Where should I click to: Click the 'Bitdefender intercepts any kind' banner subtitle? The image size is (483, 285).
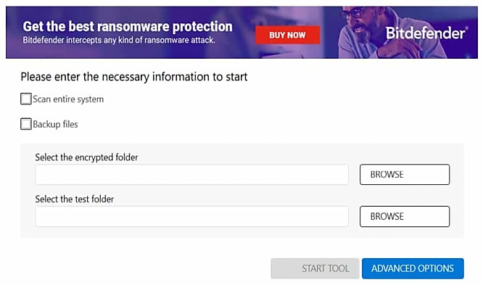(119, 40)
